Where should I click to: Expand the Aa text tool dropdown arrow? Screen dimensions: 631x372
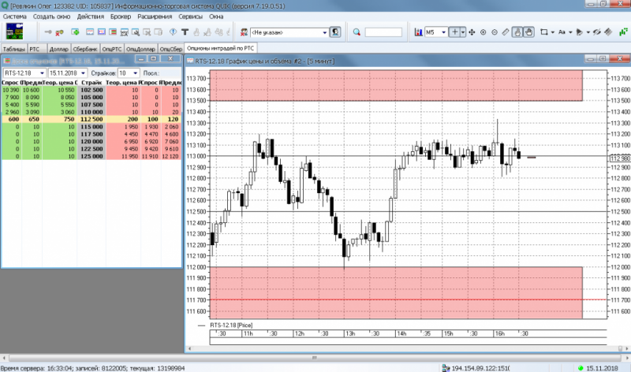(570, 32)
